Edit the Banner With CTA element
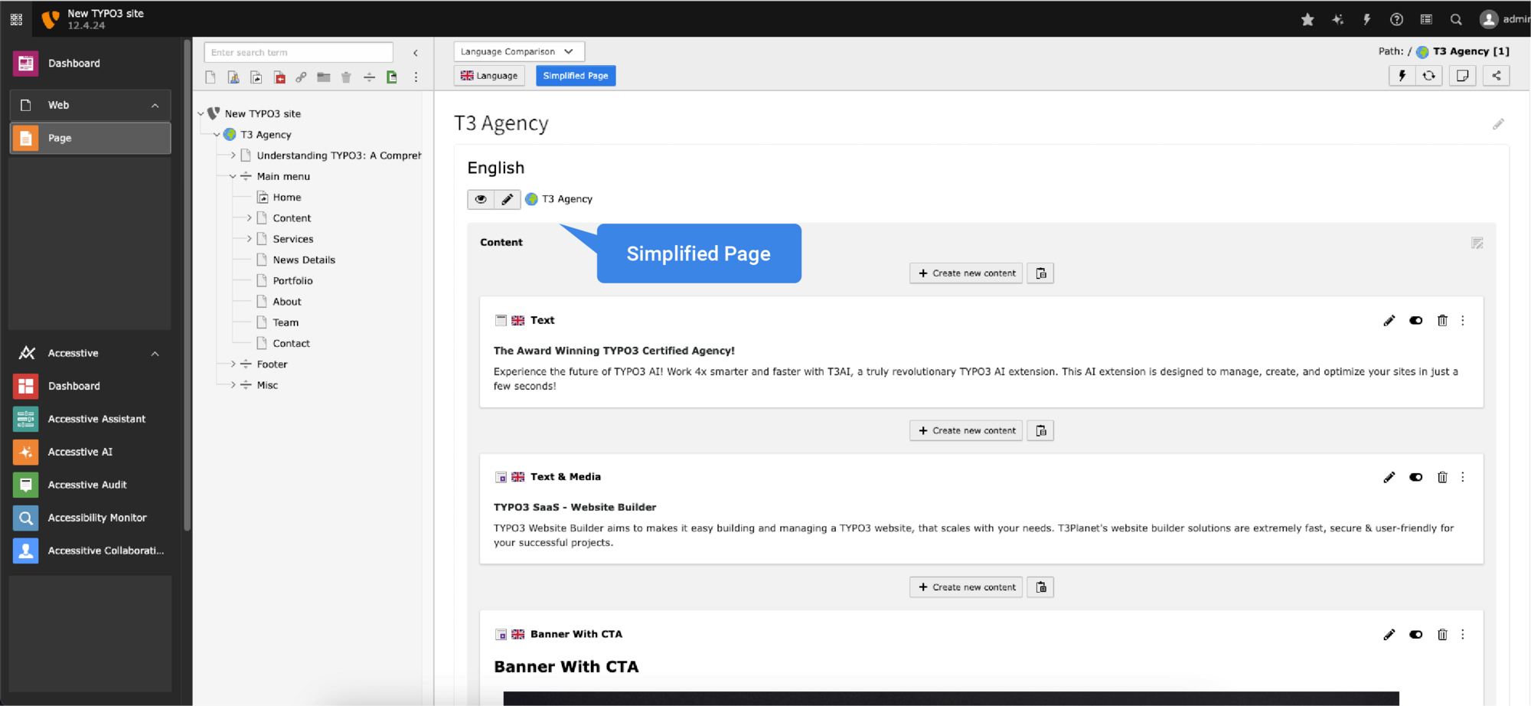The height and width of the screenshot is (706, 1531). pos(1389,635)
